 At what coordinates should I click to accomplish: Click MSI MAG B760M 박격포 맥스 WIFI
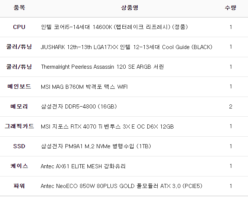coord(84,87)
